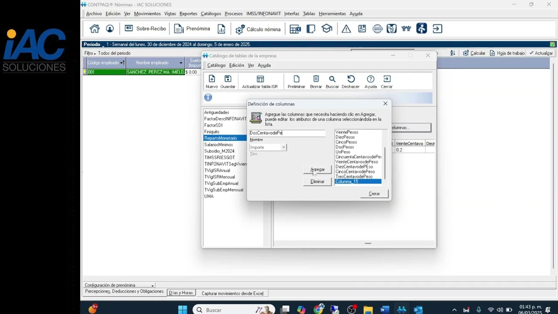Viewport: 558px width, 314px height.
Task: Open Sobre-Recibo from the main toolbar
Action: [145, 29]
